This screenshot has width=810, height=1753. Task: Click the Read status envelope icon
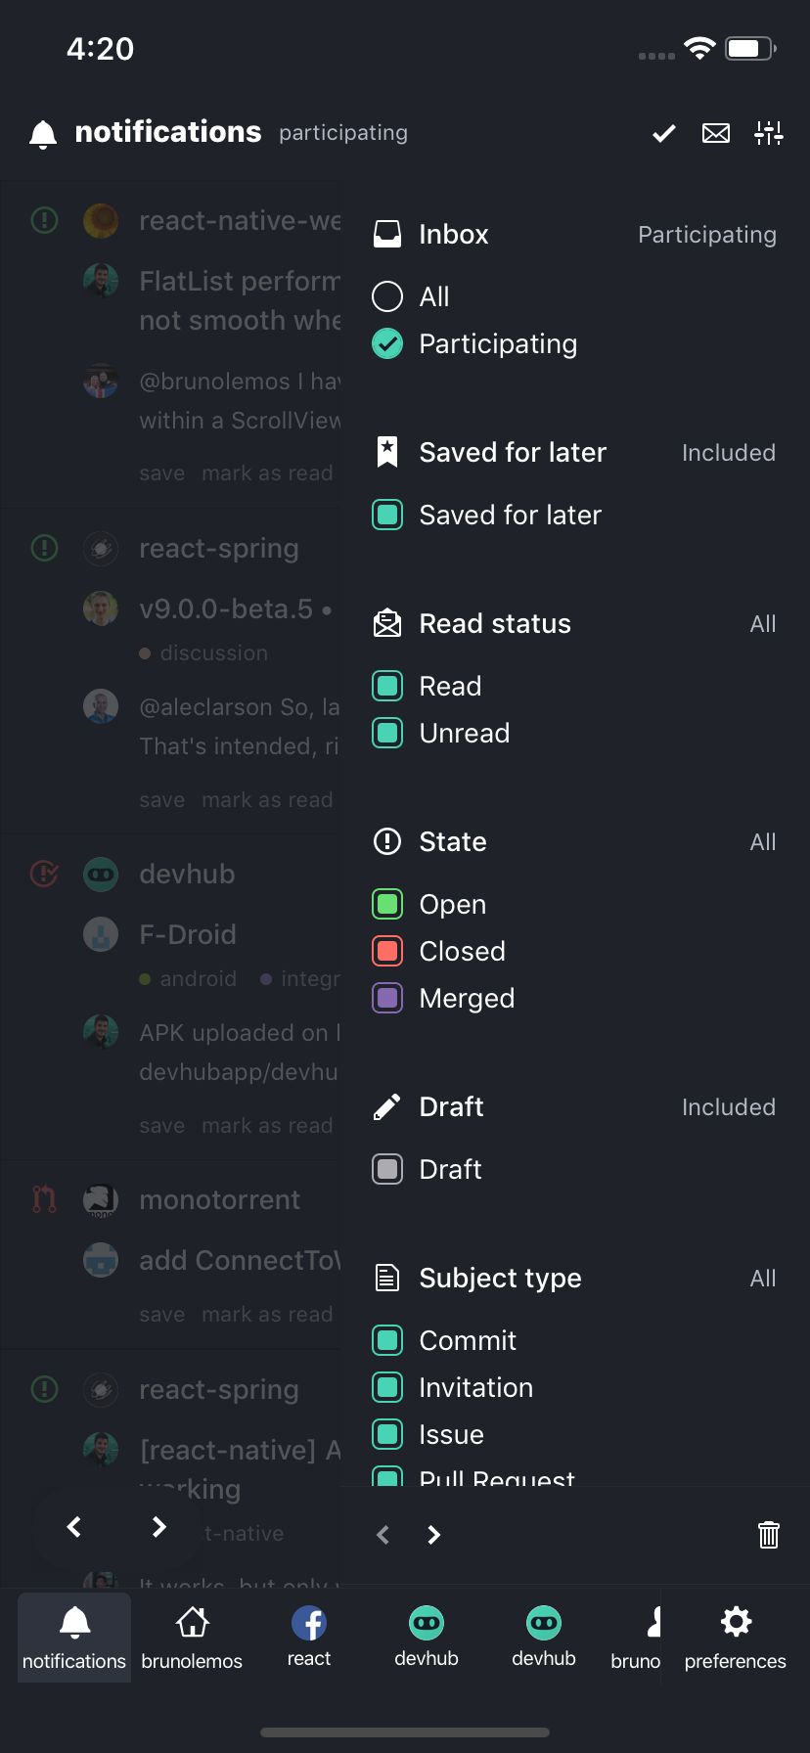[387, 623]
